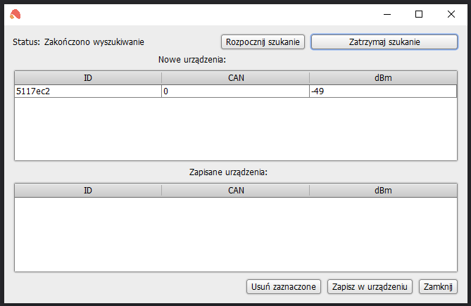Click dBm header in saved devices table
471x306 pixels.
click(383, 191)
